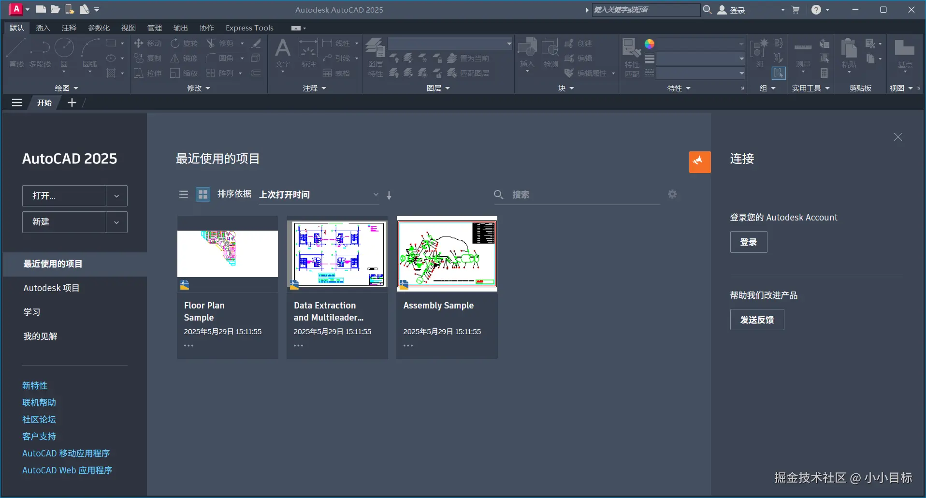Expand the 新建 button dropdown arrow
This screenshot has height=498, width=926.
coord(116,222)
